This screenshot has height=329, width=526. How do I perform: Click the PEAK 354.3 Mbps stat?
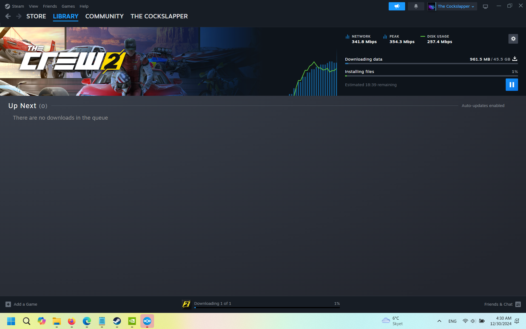pos(399,39)
